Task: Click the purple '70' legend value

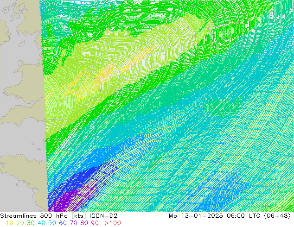Action: (x=73, y=223)
